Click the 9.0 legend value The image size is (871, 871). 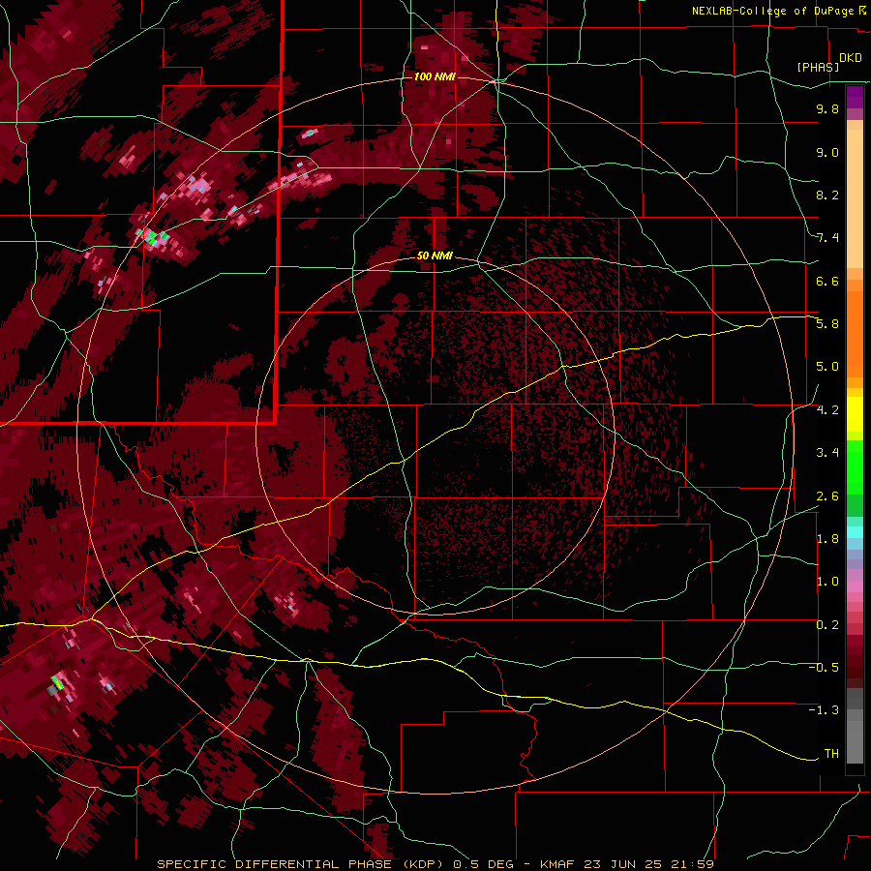point(827,152)
